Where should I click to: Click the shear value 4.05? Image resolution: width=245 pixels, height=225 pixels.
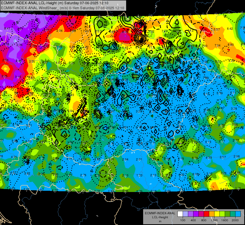(69, 191)
